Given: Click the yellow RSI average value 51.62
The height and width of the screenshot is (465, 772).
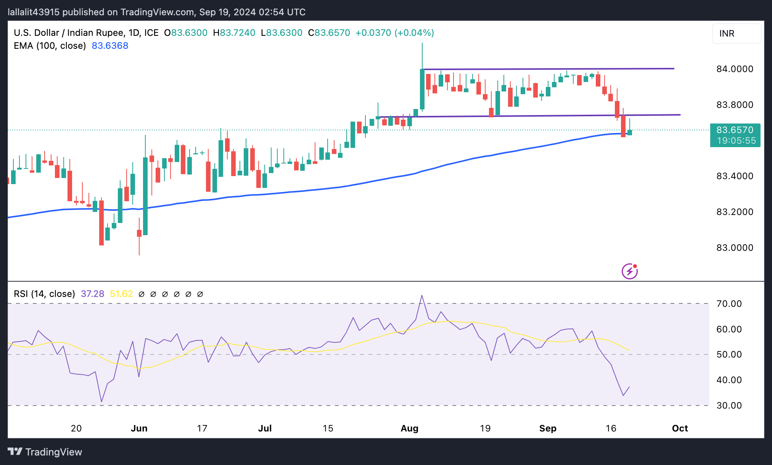Looking at the screenshot, I should pos(121,294).
